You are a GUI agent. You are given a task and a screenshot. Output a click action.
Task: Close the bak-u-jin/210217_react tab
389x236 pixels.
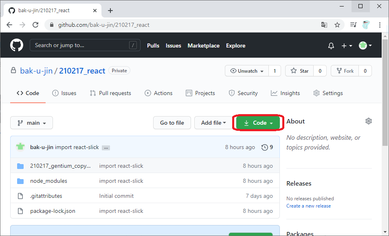pyautogui.click(x=95, y=11)
